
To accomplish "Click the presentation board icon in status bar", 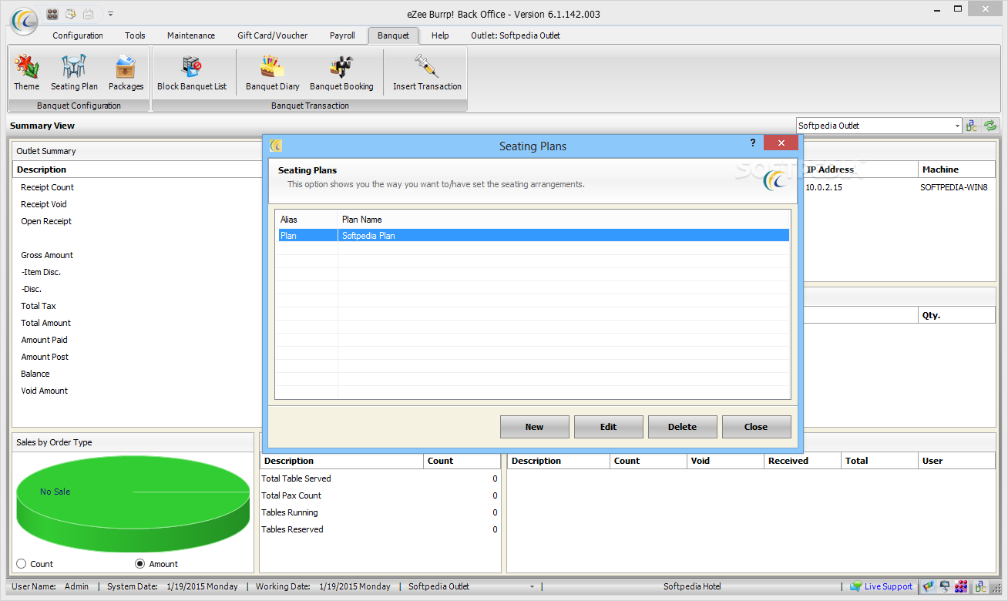I will [946, 586].
